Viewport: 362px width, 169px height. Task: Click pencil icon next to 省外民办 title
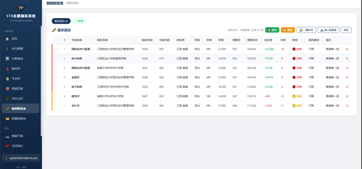coord(54,30)
